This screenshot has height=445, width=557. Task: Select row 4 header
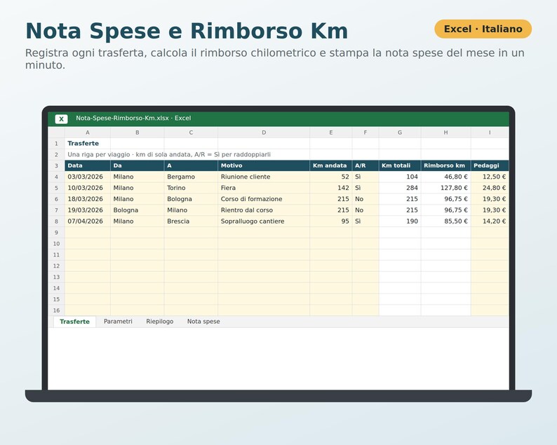[56, 177]
